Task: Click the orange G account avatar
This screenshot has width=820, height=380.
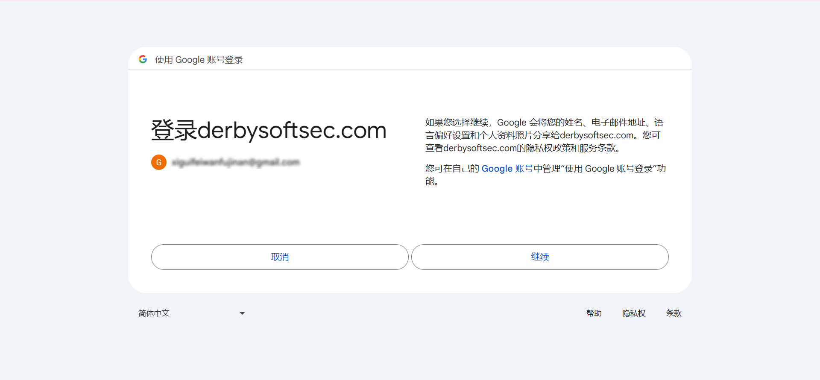Action: [x=159, y=162]
